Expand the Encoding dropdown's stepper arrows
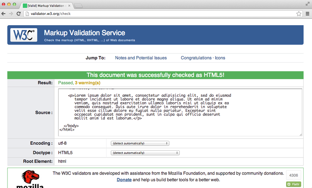 (x=167, y=143)
